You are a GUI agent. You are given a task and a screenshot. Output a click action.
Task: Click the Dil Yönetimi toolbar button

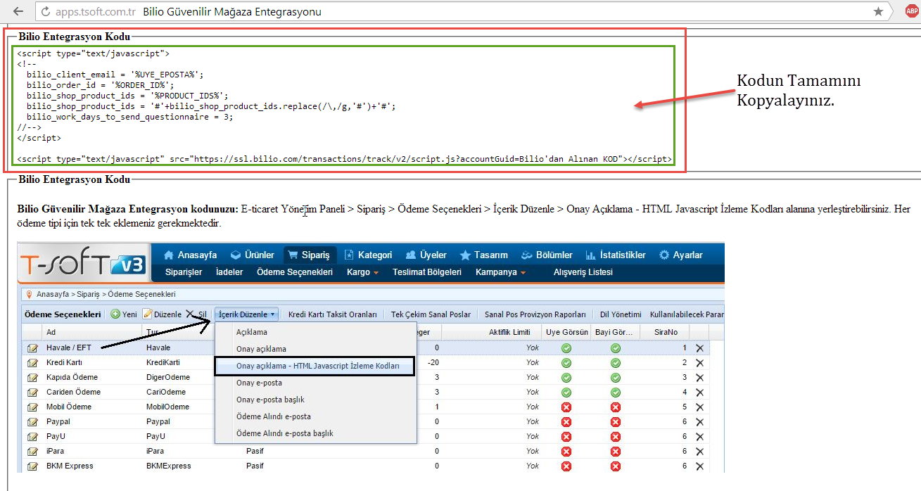[x=621, y=314]
